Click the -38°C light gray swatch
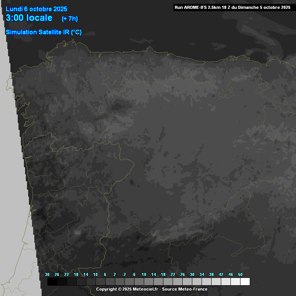 click(216, 281)
